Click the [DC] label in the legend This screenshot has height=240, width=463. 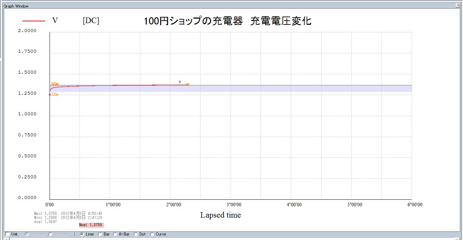pyautogui.click(x=91, y=21)
